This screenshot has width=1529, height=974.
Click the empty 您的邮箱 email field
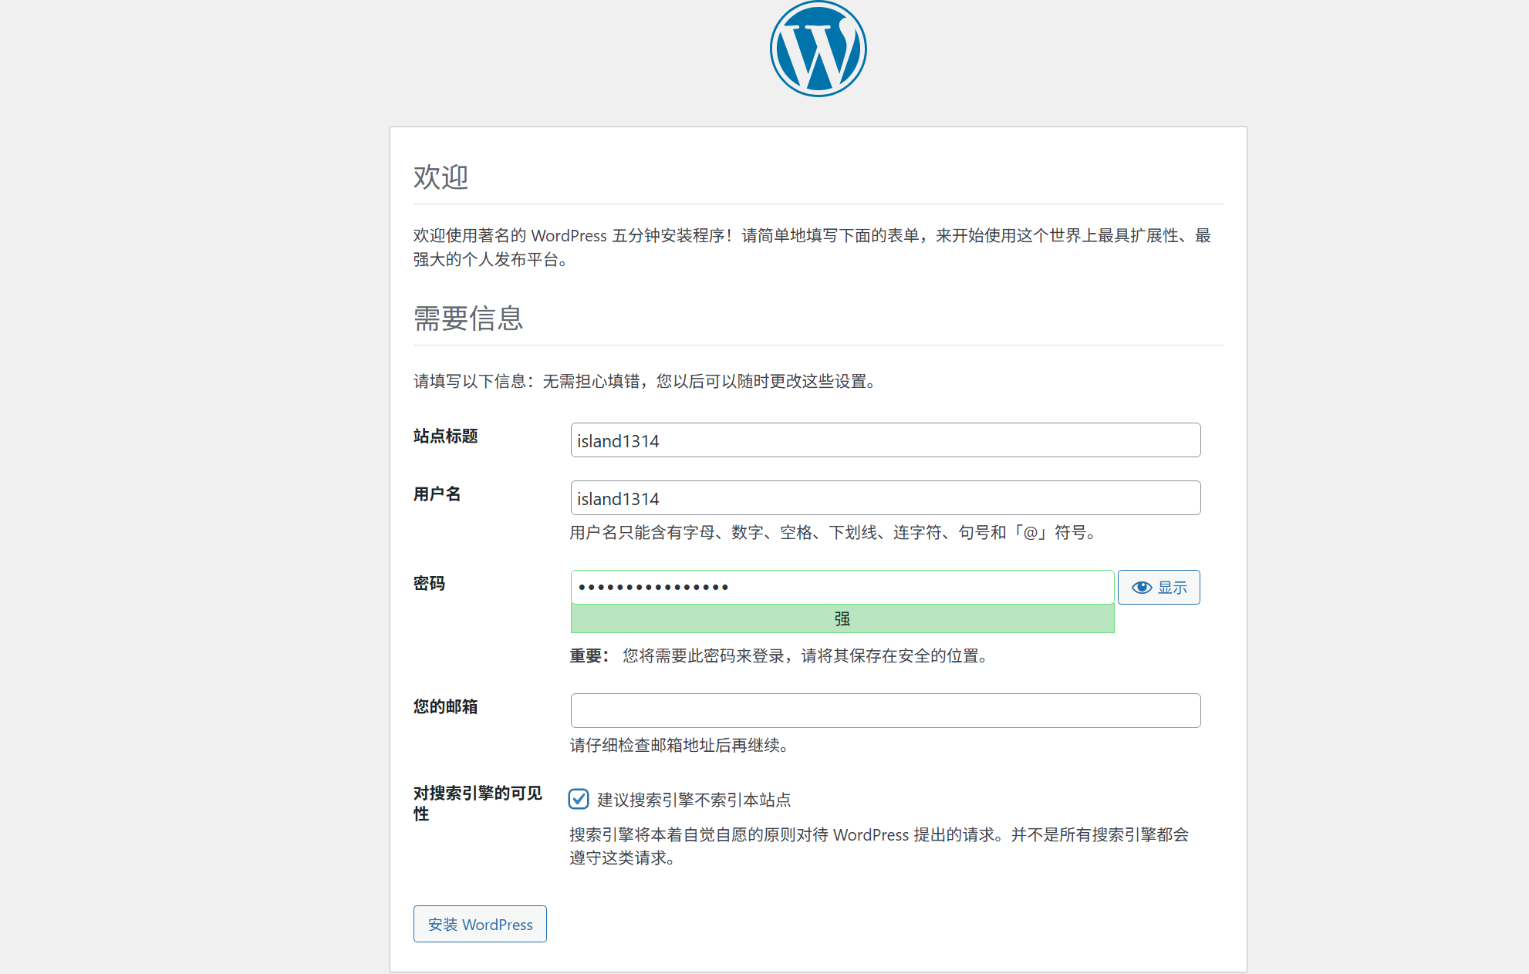click(885, 710)
